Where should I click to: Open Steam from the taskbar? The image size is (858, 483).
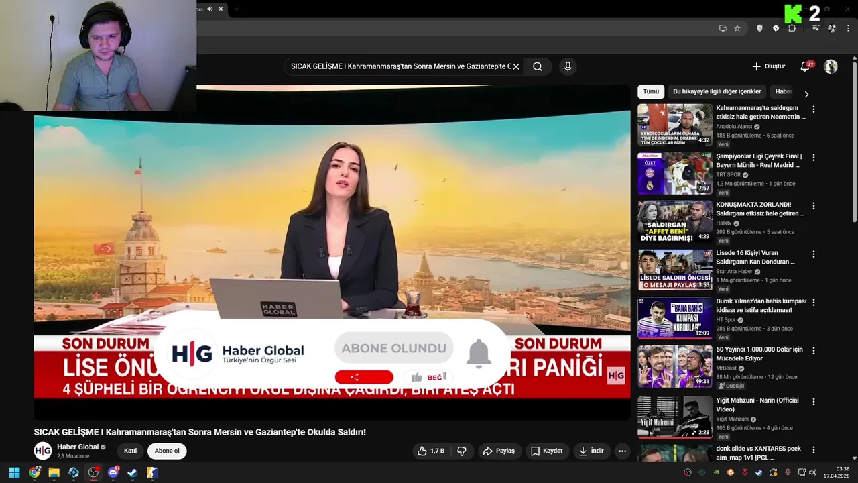coord(133,472)
